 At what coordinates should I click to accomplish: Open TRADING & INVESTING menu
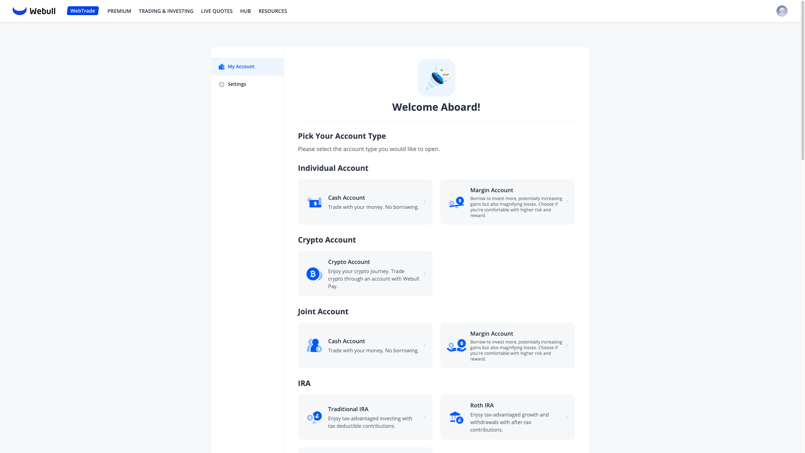(166, 11)
